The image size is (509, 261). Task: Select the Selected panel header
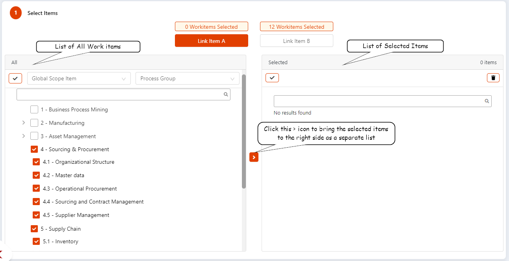(278, 62)
